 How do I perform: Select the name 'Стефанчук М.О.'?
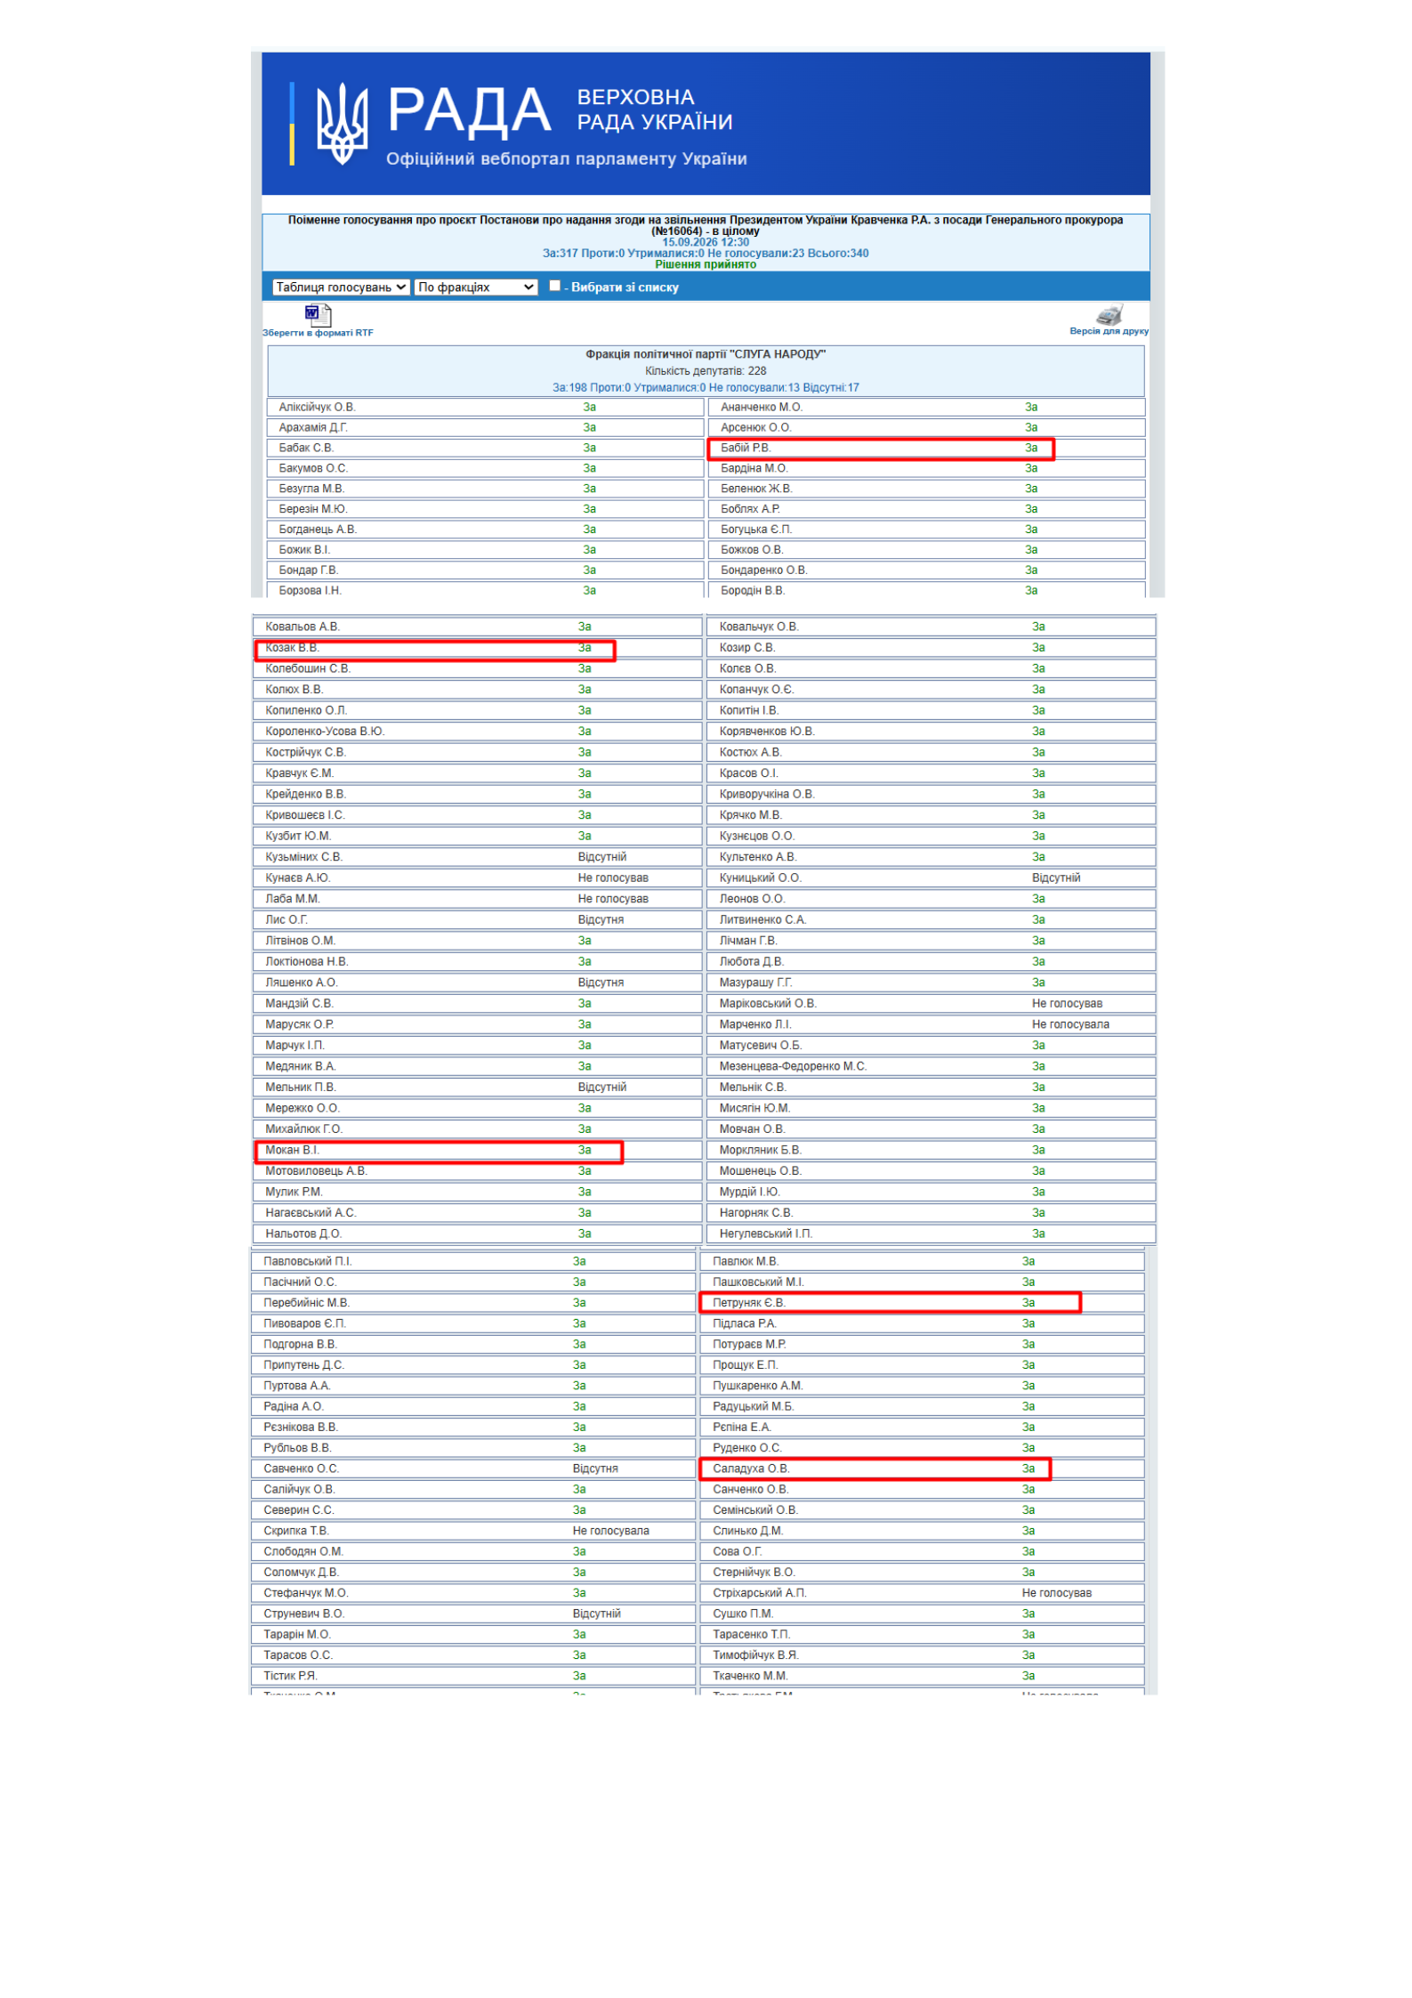pos(306,1594)
